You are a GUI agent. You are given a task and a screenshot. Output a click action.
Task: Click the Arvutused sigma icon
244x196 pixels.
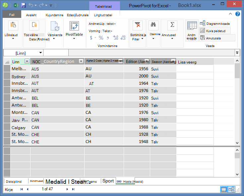[x=172, y=25]
